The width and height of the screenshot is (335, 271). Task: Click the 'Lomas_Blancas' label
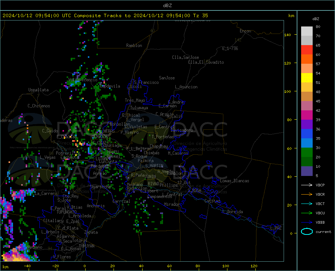coord(234,181)
